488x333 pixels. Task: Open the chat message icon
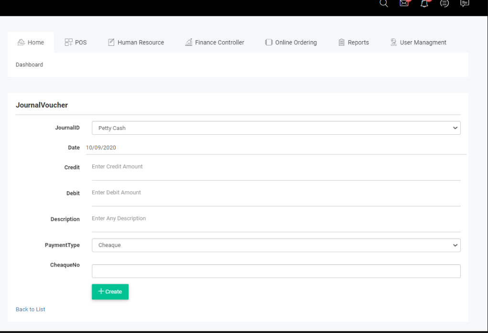click(x=464, y=3)
